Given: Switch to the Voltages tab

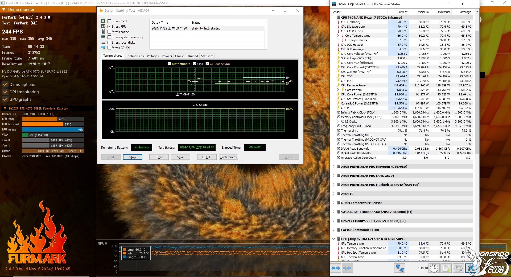Looking at the screenshot, I should pyautogui.click(x=153, y=56).
